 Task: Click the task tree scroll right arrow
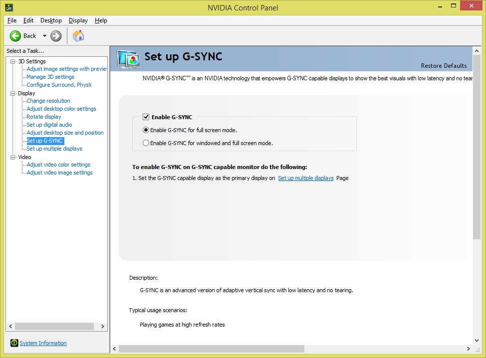tap(103, 327)
